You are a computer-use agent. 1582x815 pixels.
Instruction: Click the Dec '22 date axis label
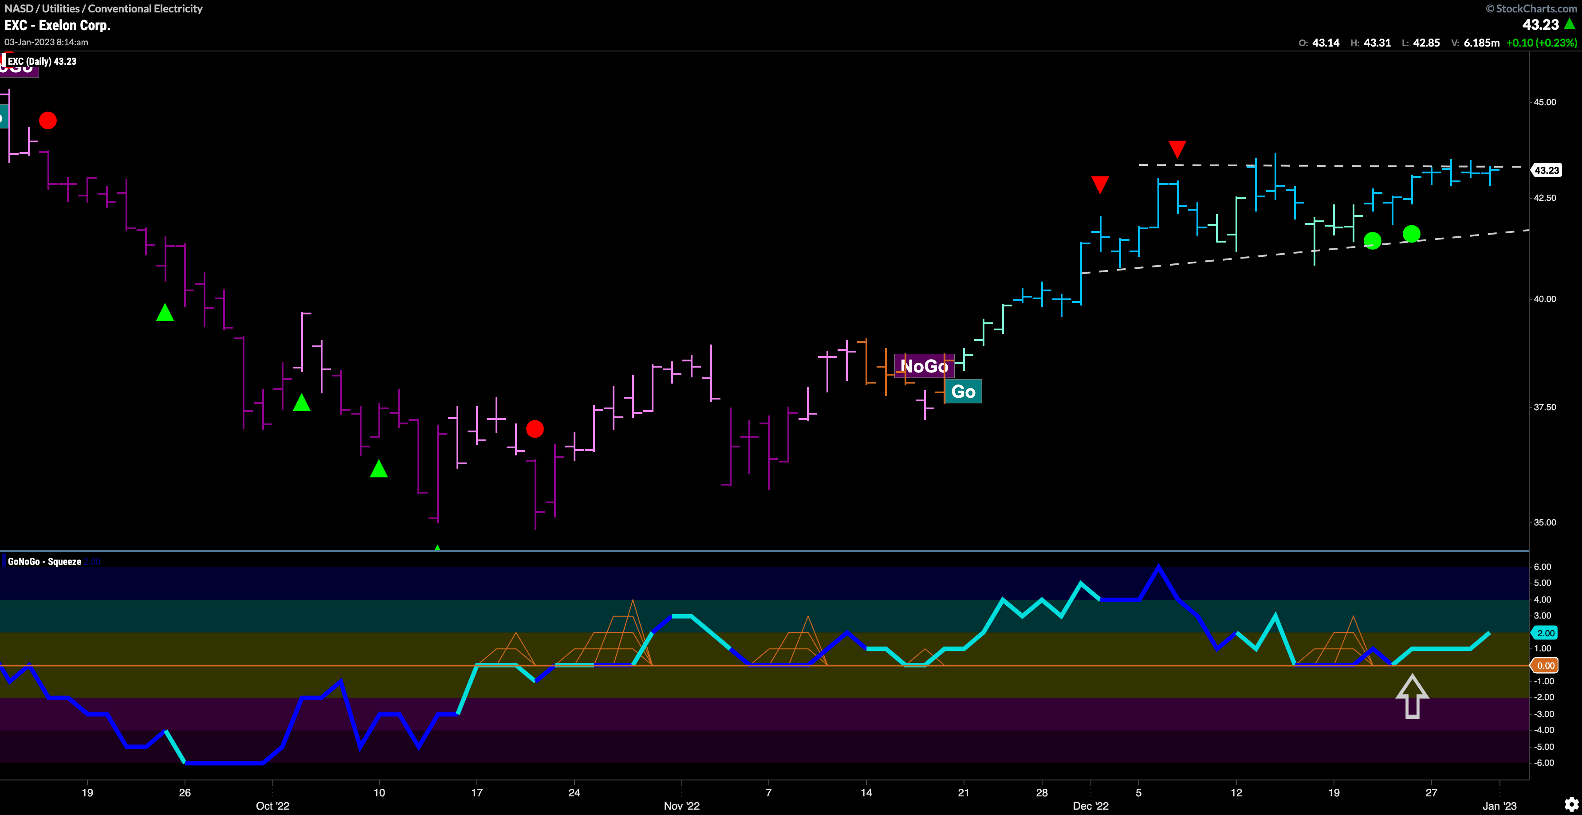[x=1091, y=806]
